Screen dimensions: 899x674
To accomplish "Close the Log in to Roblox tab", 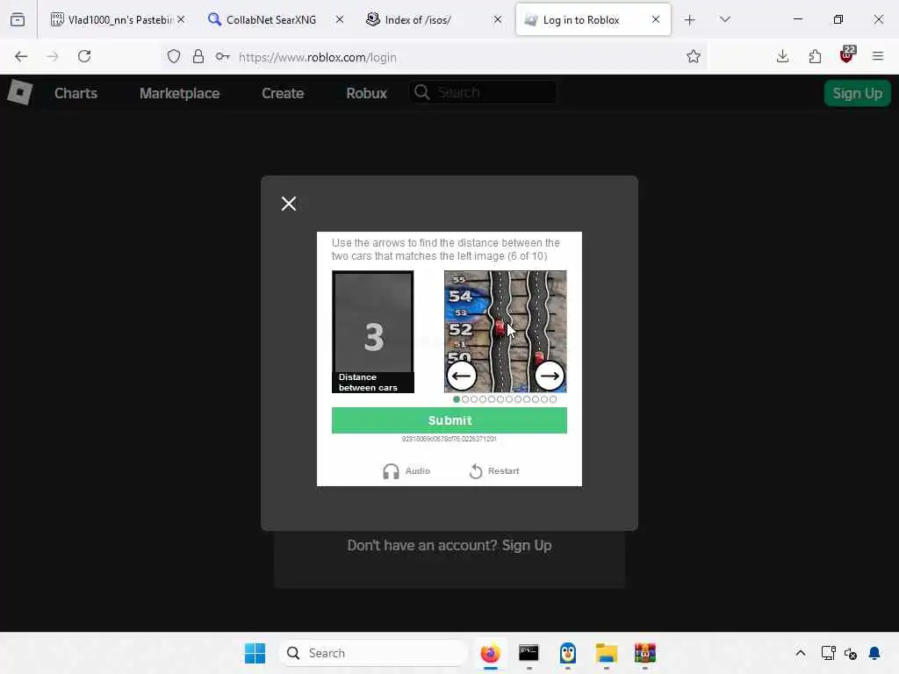I will point(655,19).
